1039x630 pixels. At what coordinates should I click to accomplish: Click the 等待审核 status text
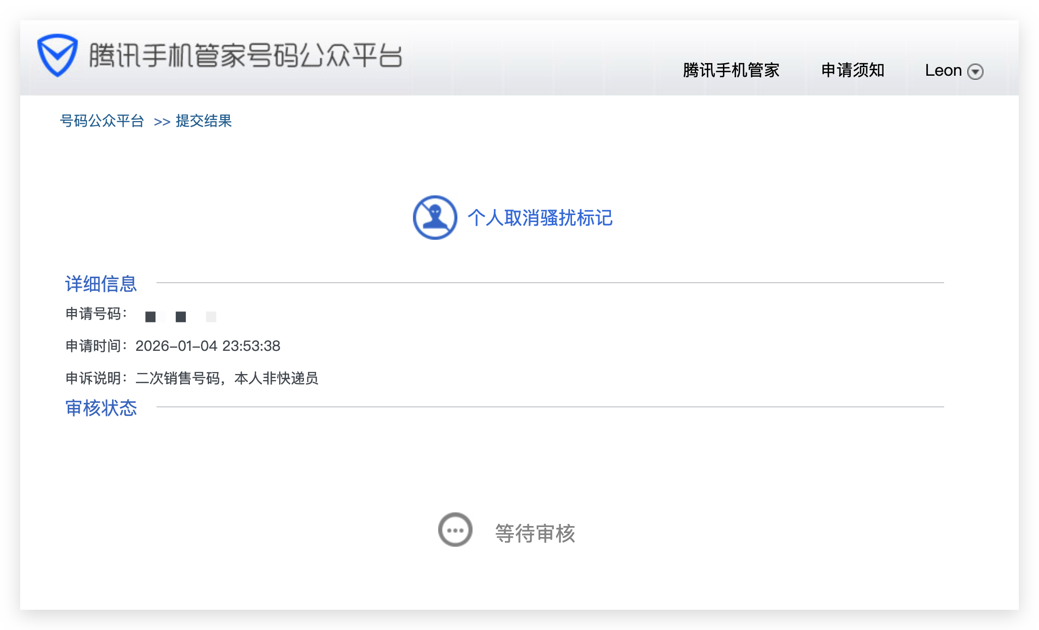[535, 533]
